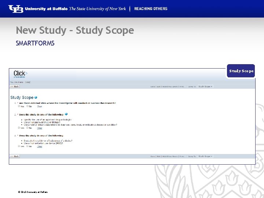Clear the answer for the drug or biologic question
Viewport: 264px width, 198px height.
[x=40, y=128]
